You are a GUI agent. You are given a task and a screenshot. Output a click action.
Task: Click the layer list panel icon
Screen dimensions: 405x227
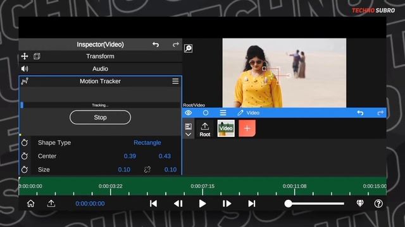(189, 126)
